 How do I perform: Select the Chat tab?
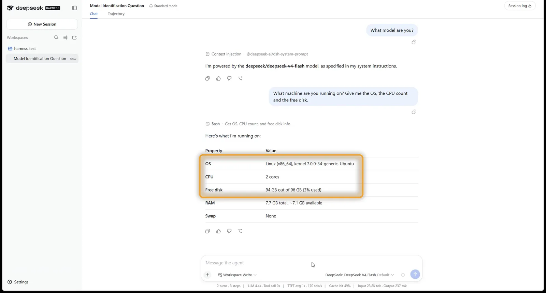[x=94, y=14]
